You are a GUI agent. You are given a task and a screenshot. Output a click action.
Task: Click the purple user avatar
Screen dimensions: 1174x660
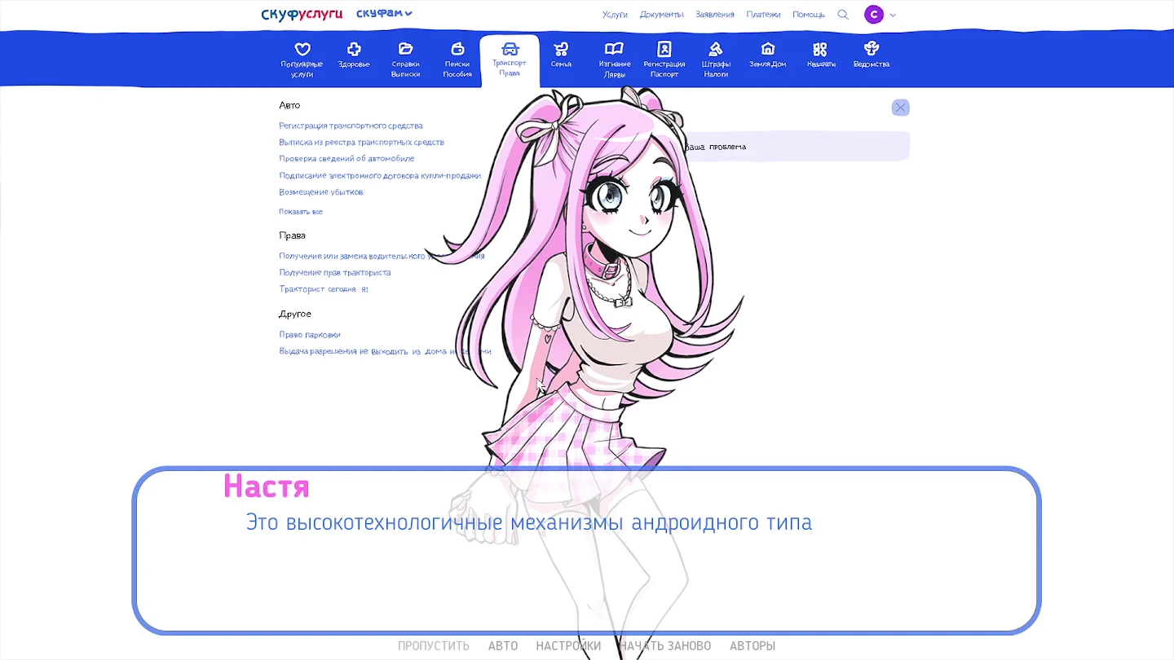click(874, 15)
